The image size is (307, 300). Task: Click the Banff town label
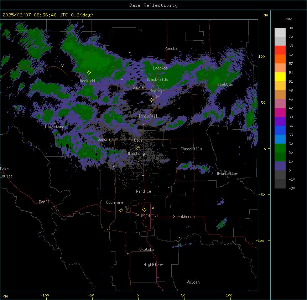(44, 202)
